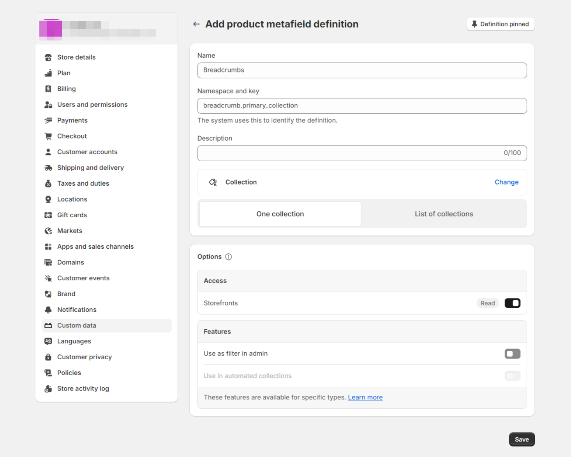The height and width of the screenshot is (457, 571).
Task: Click the Collection type icon
Action: (x=213, y=182)
